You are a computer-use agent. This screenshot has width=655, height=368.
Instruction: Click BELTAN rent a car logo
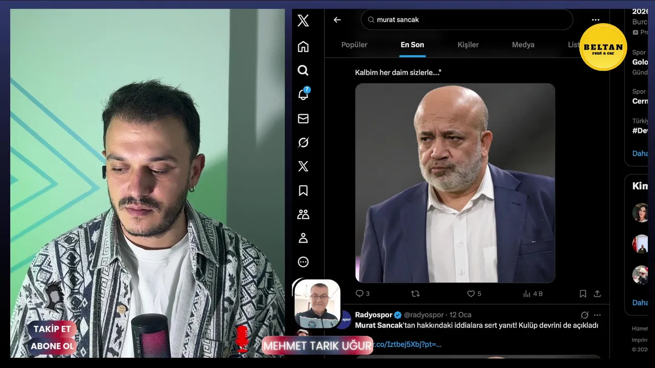click(603, 47)
